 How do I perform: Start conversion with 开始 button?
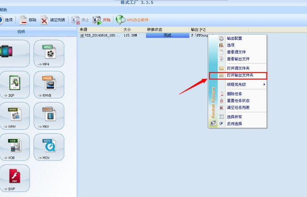[x=101, y=20]
